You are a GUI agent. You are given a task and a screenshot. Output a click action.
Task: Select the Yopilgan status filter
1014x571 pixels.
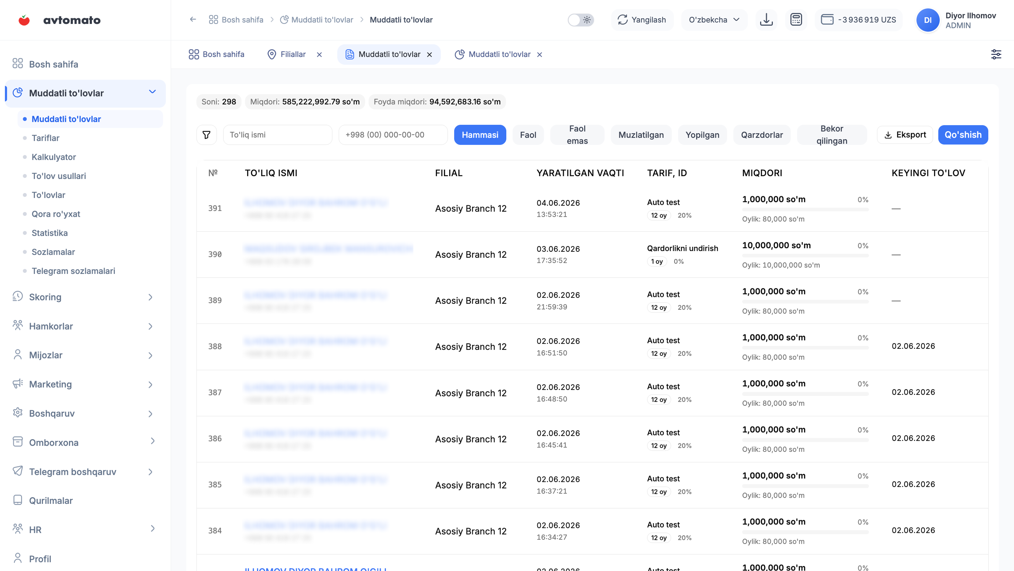pos(702,135)
